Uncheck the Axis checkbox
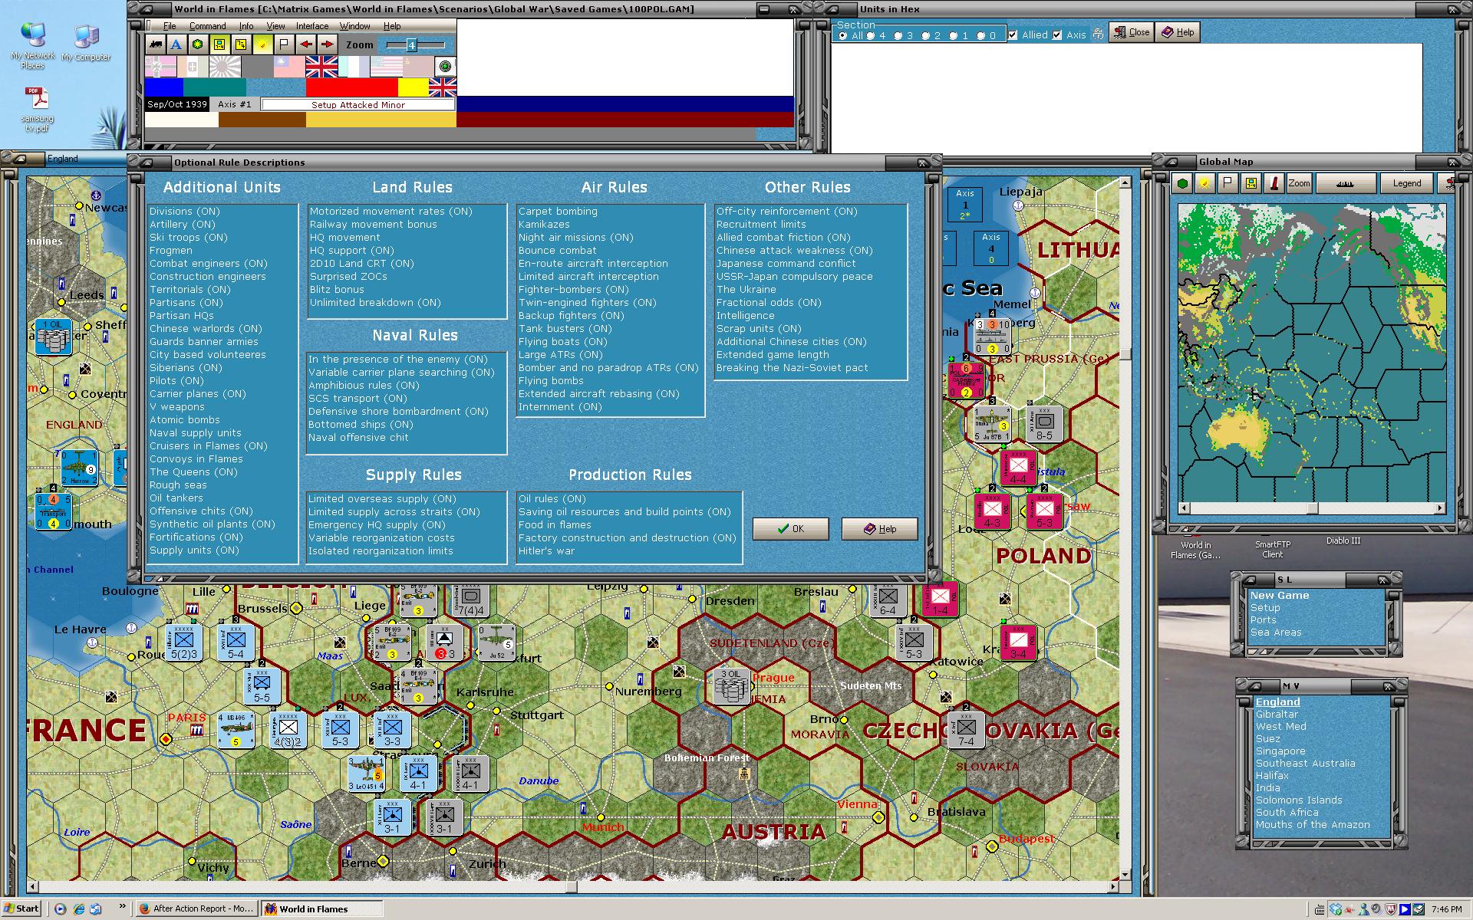Image resolution: width=1473 pixels, height=920 pixels. (1057, 34)
